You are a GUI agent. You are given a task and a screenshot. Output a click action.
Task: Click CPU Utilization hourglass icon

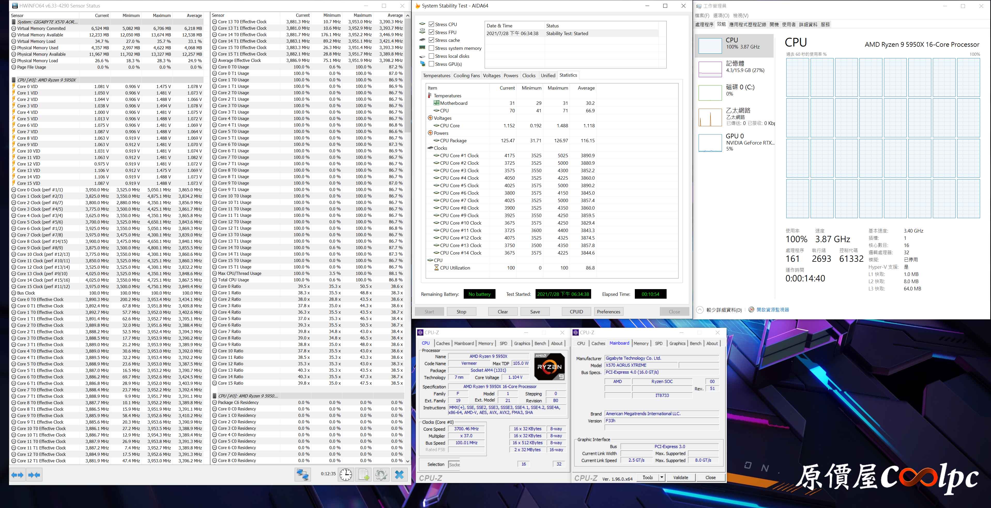coord(436,268)
